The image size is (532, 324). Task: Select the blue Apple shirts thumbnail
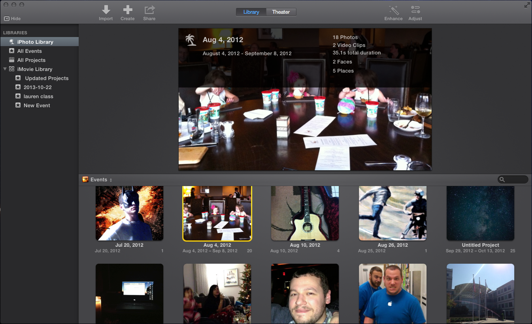392,294
